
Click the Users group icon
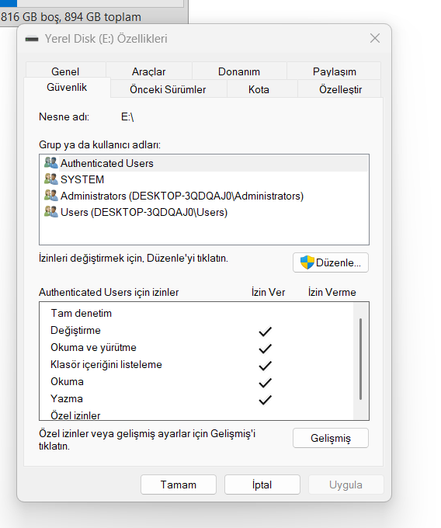50,211
